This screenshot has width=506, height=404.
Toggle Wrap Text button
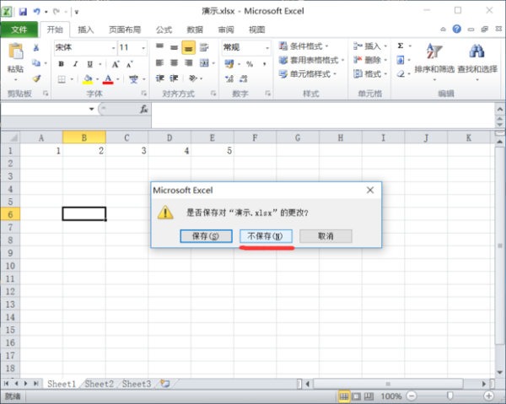tap(204, 47)
